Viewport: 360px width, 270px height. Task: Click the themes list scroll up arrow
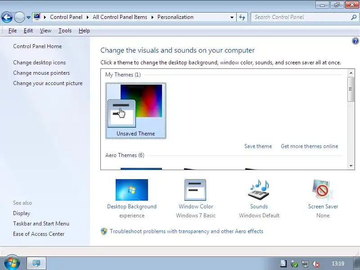pos(351,73)
